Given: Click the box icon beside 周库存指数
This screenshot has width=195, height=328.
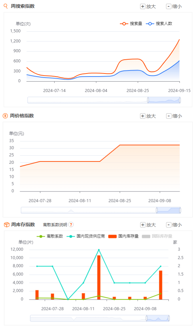Looking at the screenshot, I should [7, 225].
